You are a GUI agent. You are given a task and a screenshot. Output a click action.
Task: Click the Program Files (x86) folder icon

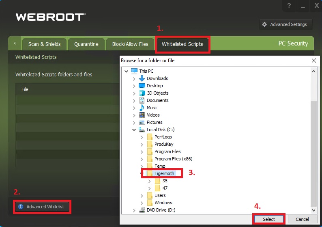(150, 159)
